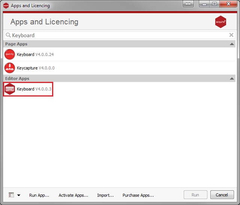Select Keycapture V4.0.0.0 row text
The image size is (240, 205).
point(36,68)
